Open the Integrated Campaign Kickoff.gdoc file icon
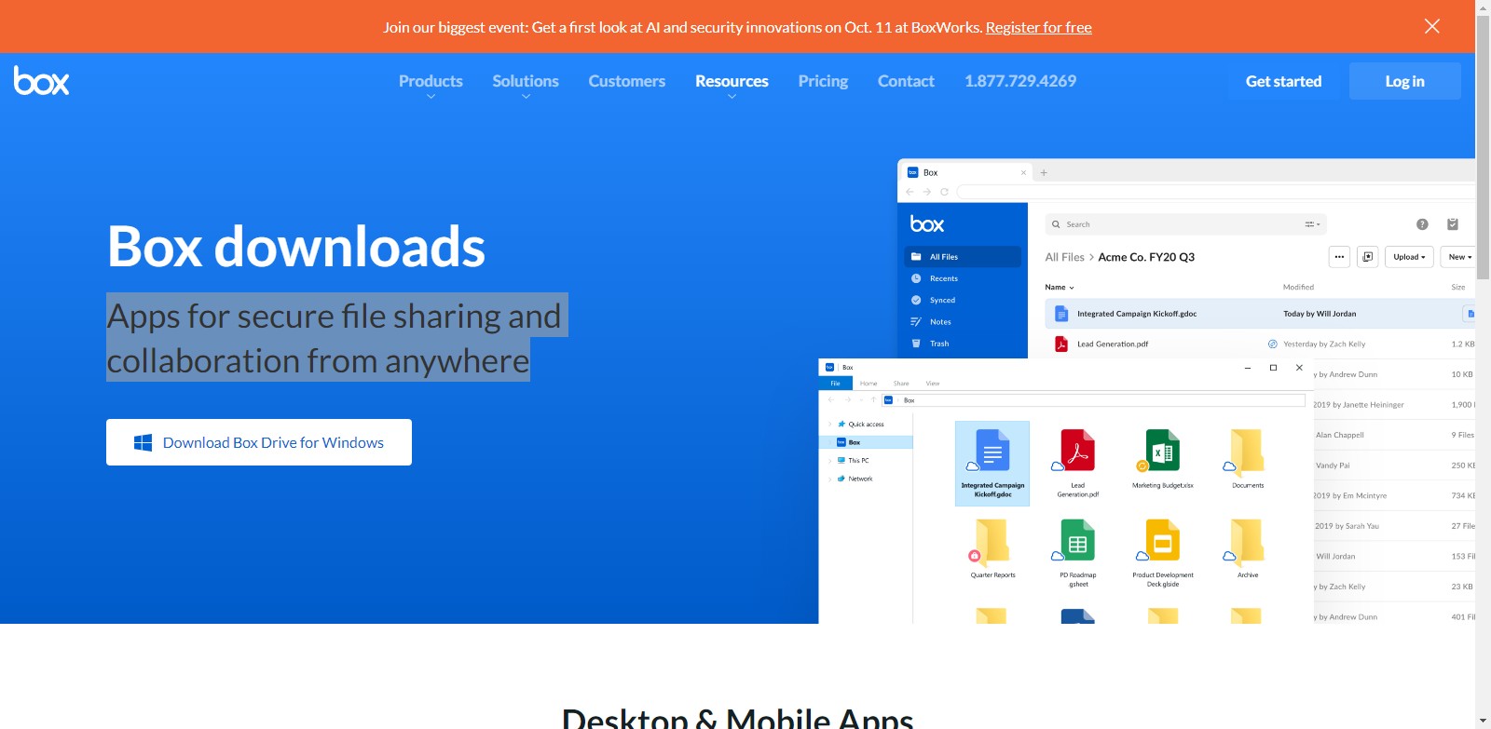This screenshot has height=729, width=1491. pyautogui.click(x=992, y=451)
